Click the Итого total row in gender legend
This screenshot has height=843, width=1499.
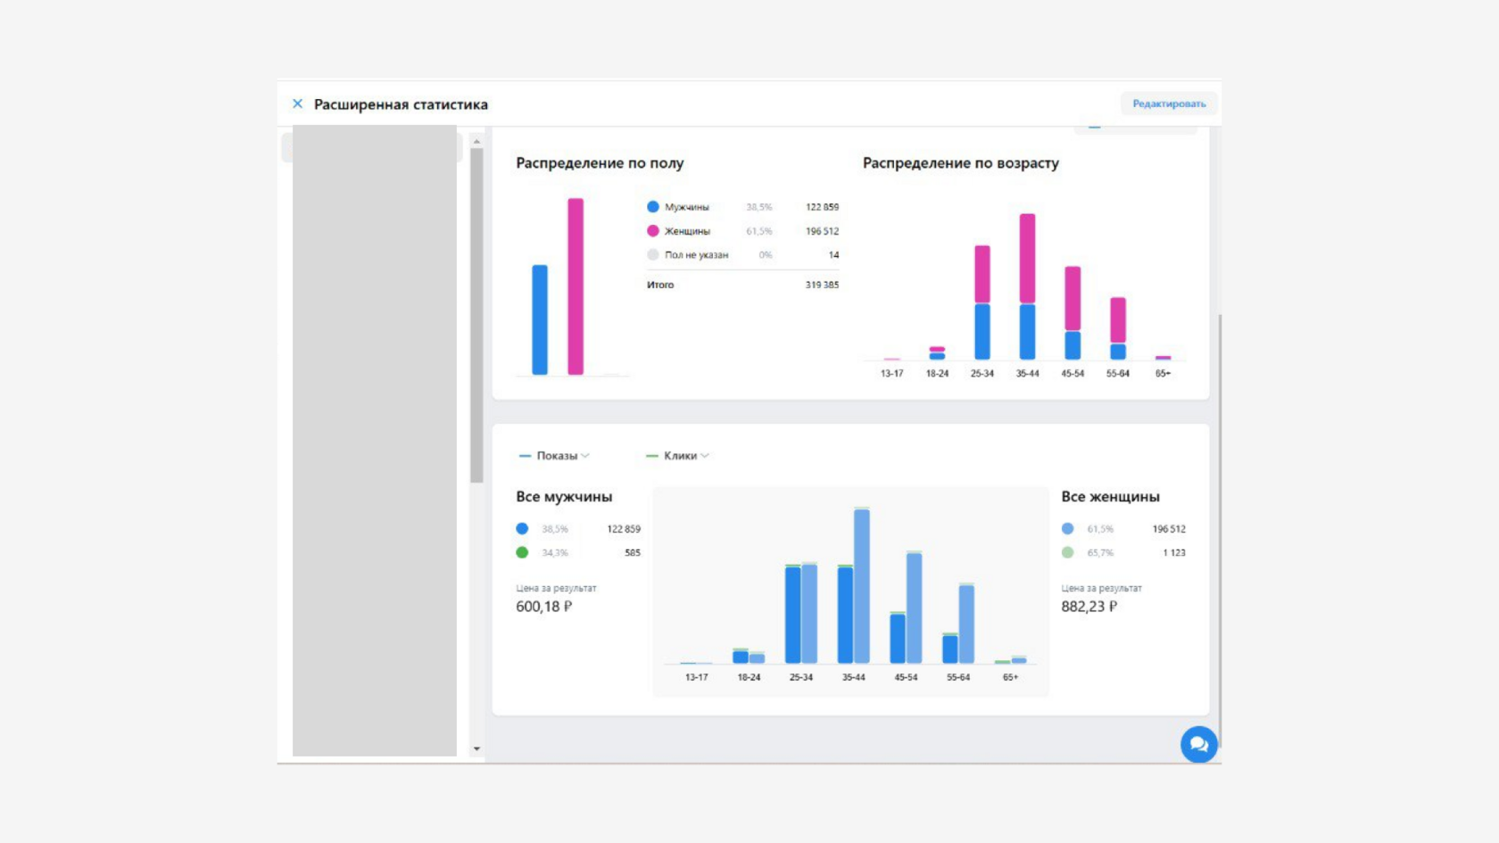point(742,285)
